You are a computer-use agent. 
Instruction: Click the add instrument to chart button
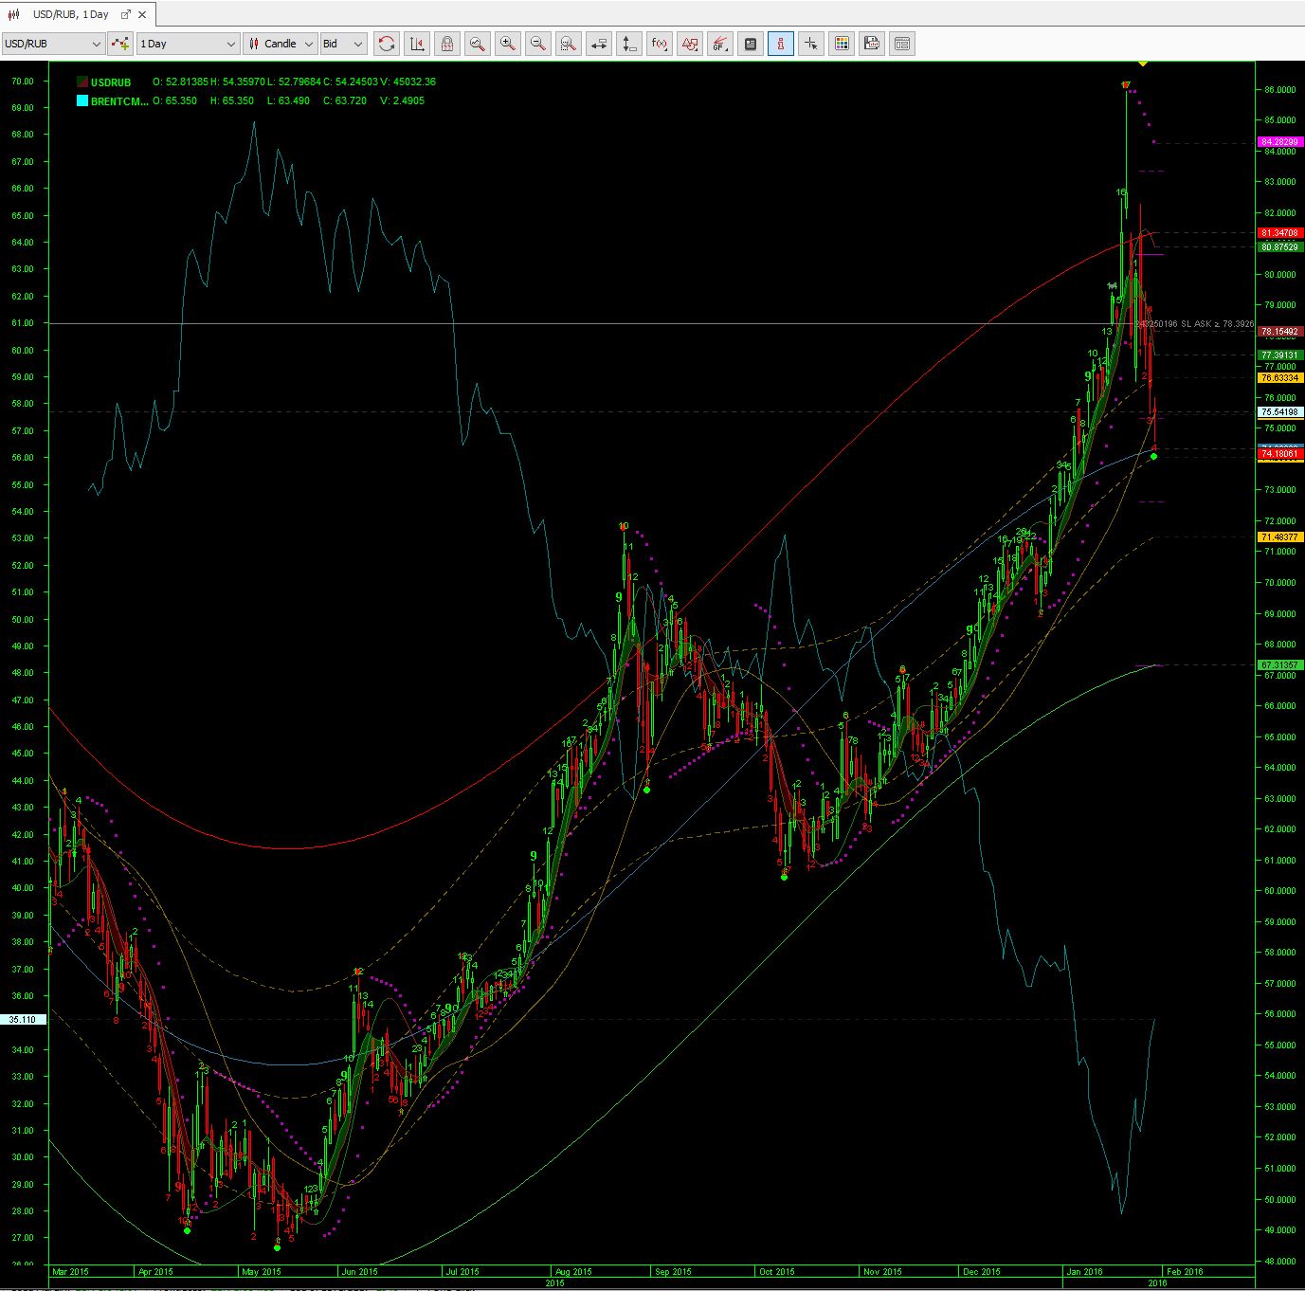120,44
